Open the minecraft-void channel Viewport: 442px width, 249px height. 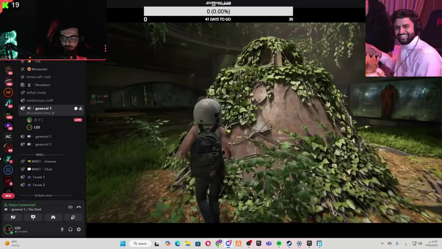pyautogui.click(x=52, y=77)
